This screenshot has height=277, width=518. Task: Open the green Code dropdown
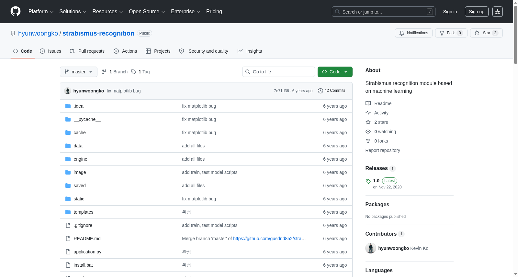(335, 72)
